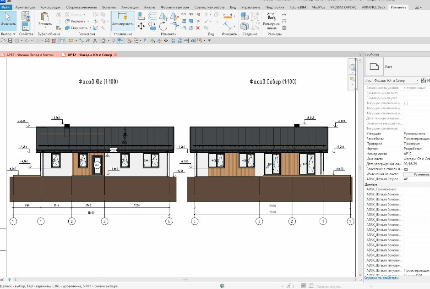The image size is (430, 289).
Task: Close the АР12 - Фасады Юг и Север tab
Action: tap(115, 55)
